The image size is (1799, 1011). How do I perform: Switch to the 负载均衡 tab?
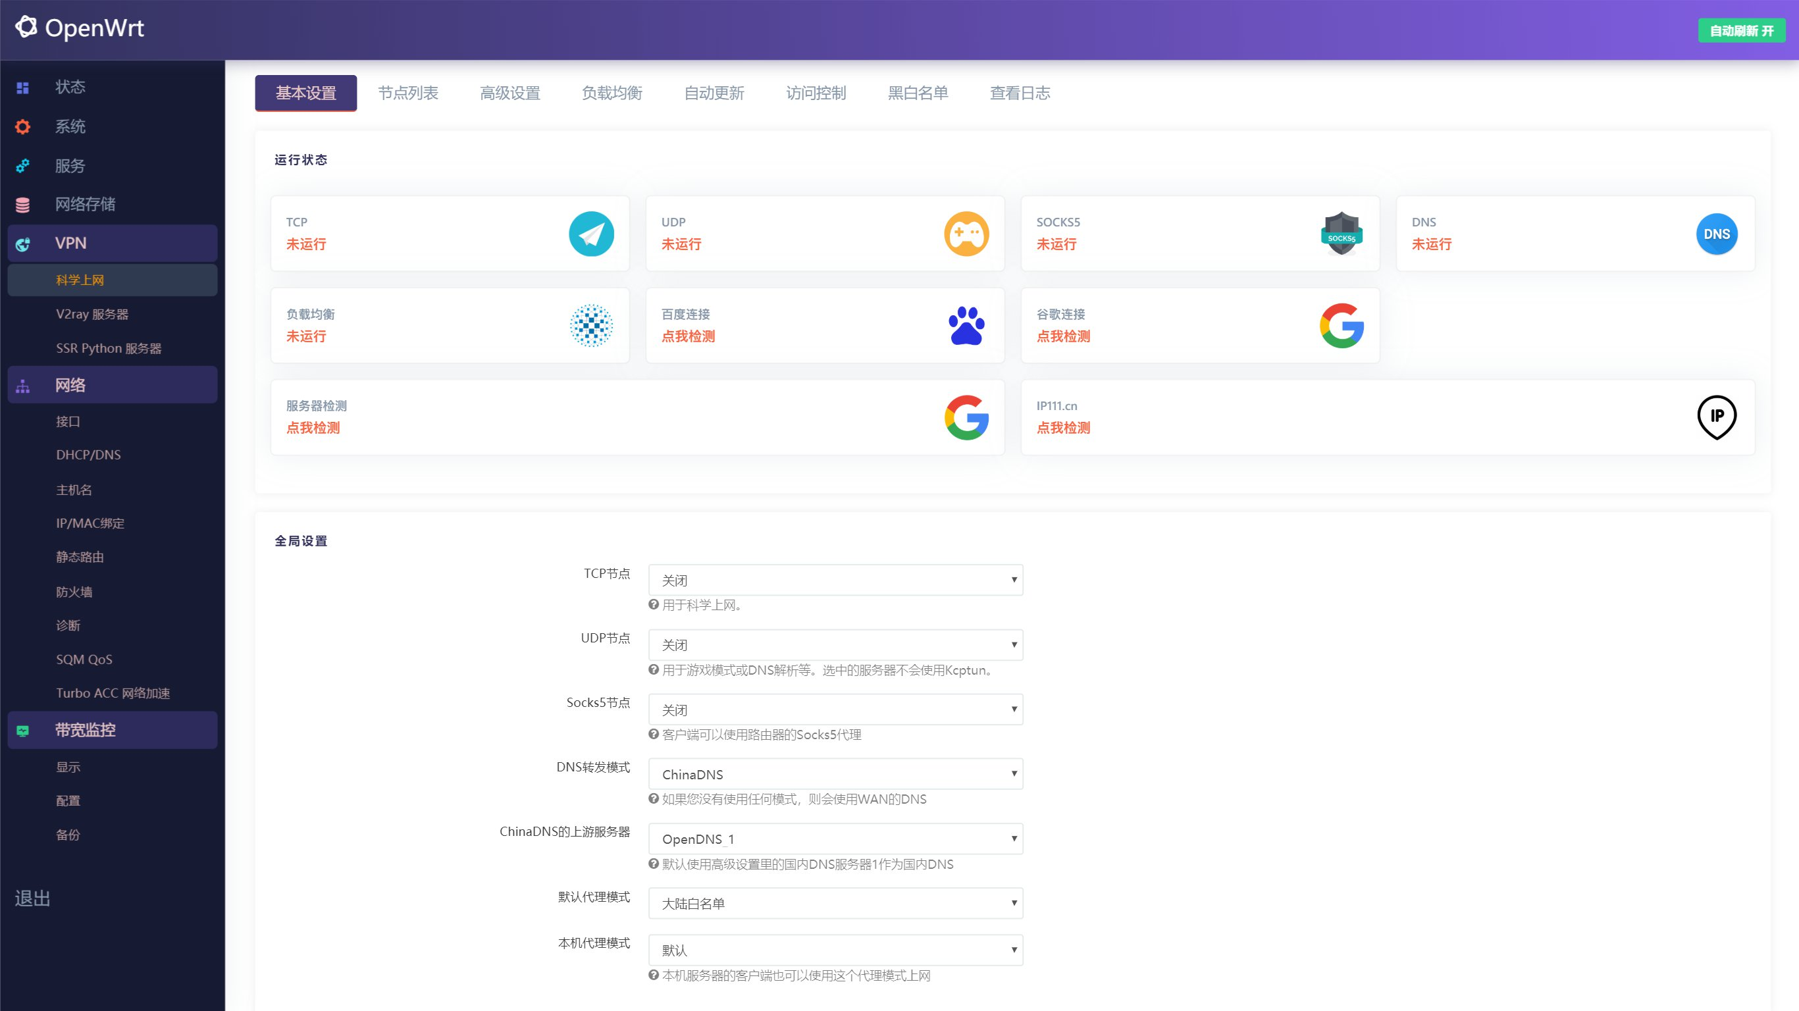tap(612, 93)
